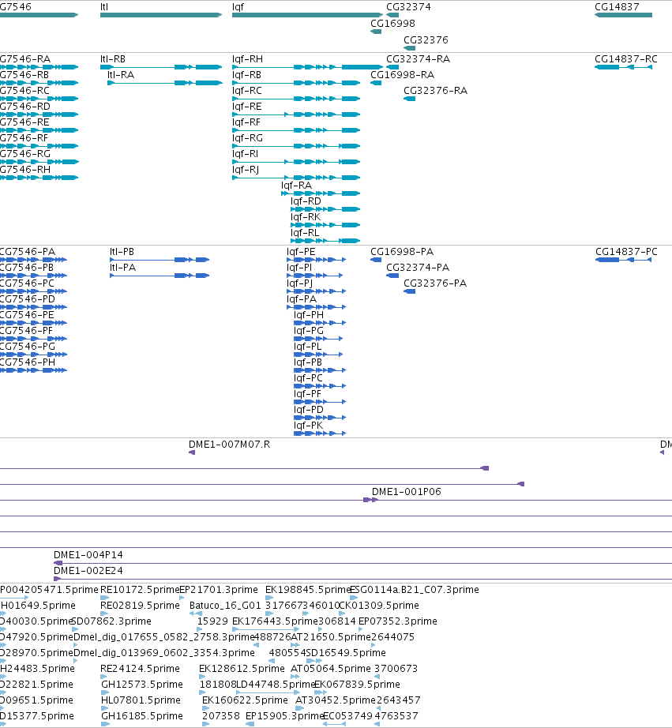Open transcript lqf-RH label
The width and height of the screenshot is (672, 728).
pos(247,59)
